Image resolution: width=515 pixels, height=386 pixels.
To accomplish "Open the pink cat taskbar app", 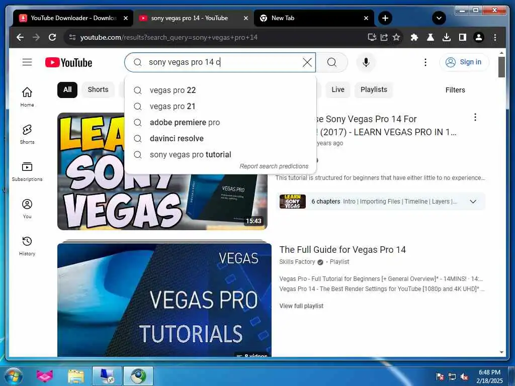I will 45,376.
